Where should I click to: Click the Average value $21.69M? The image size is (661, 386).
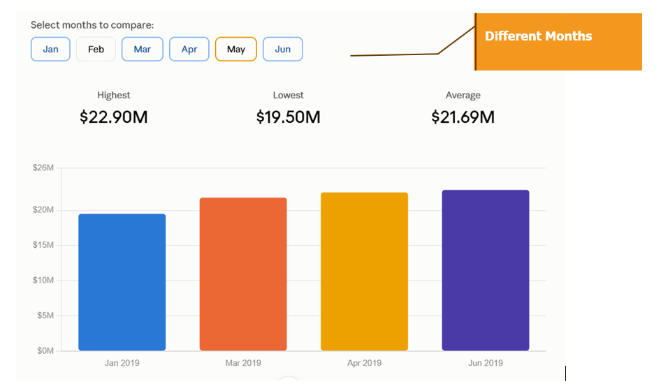[x=463, y=117]
